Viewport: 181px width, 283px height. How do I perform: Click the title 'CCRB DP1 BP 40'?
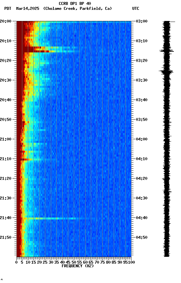[75, 3]
